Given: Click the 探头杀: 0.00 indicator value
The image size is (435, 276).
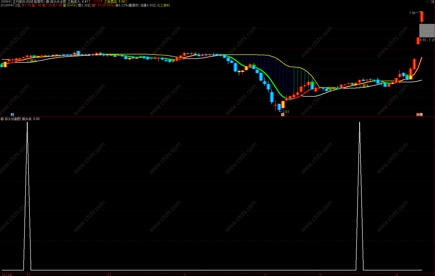Looking at the screenshot, I should pos(31,119).
